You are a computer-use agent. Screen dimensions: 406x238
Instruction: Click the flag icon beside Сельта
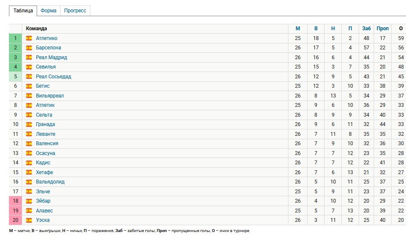29,115
